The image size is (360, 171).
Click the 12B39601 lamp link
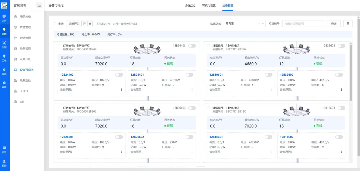point(216,75)
